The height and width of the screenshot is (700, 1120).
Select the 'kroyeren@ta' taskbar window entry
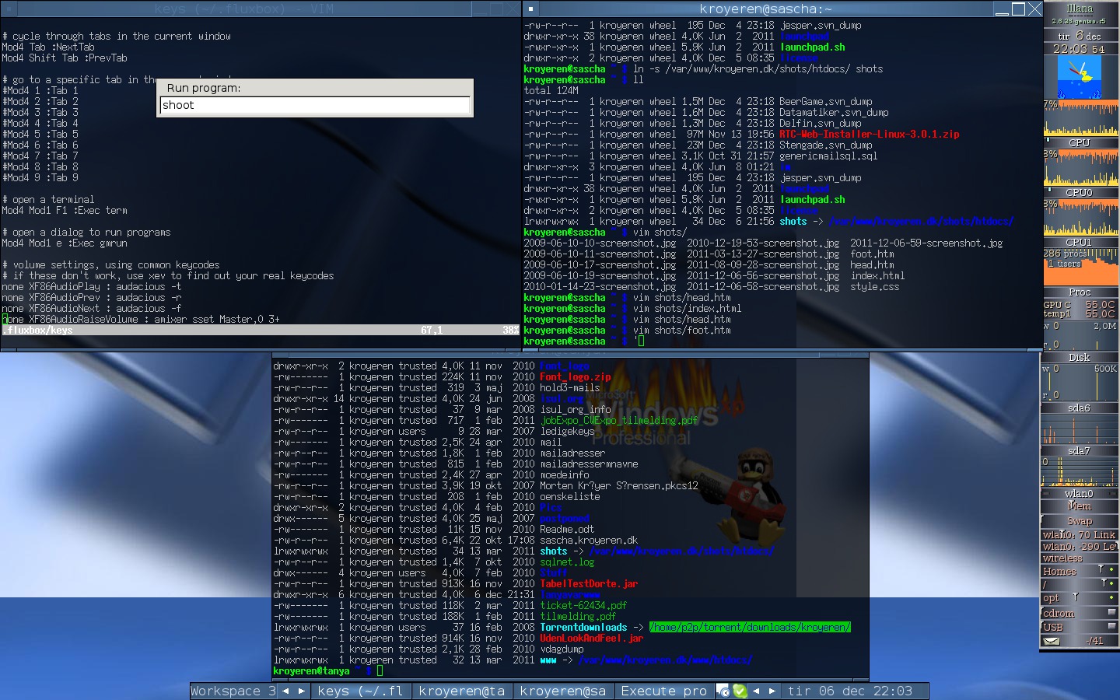coord(462,691)
